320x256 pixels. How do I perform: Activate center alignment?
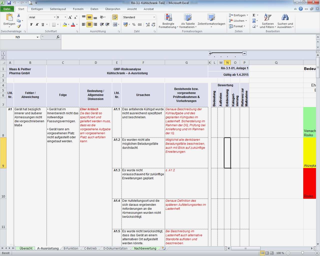(x=89, y=24)
